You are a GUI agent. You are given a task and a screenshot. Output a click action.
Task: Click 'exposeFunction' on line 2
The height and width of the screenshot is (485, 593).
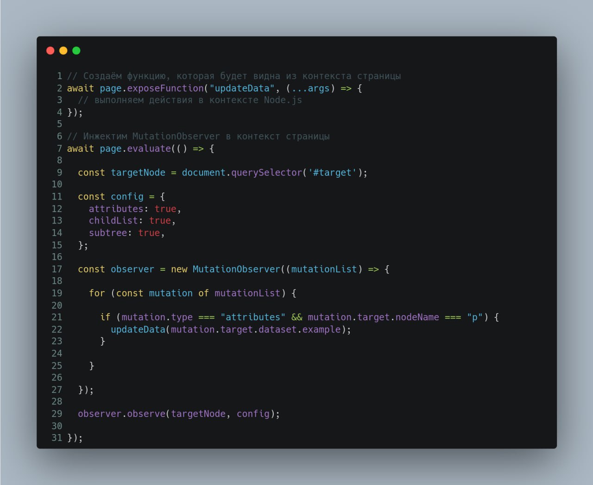165,88
